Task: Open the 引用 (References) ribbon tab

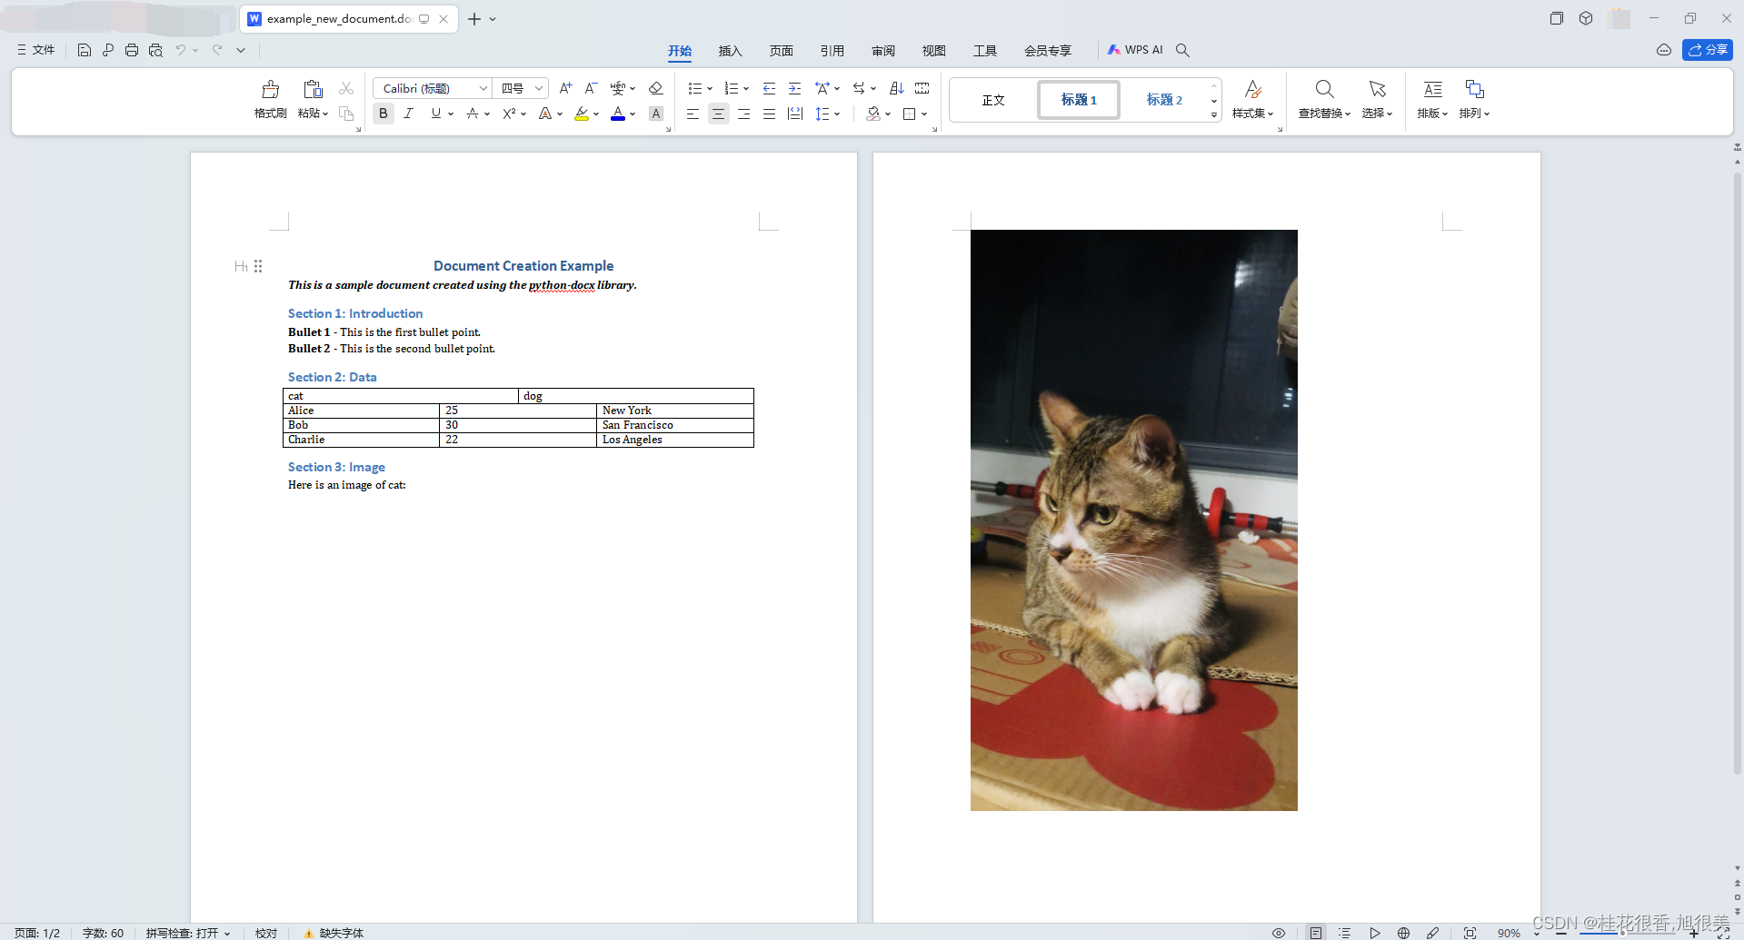Action: coord(832,51)
